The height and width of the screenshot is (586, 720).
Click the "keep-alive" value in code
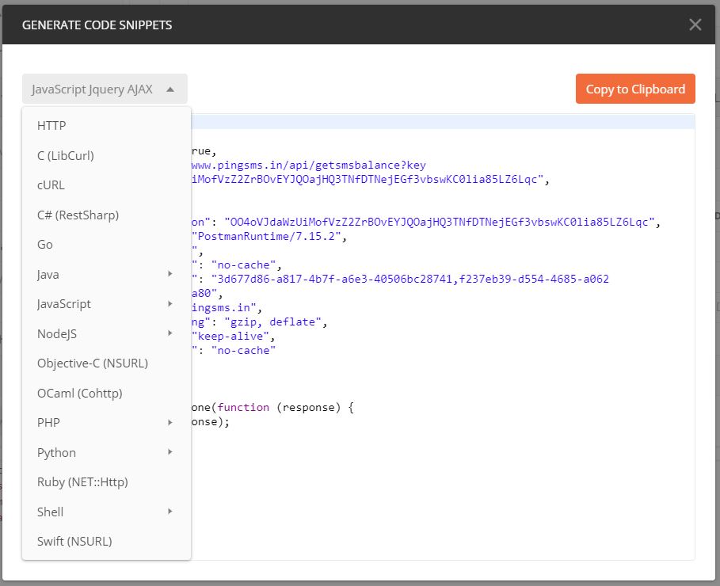(230, 337)
